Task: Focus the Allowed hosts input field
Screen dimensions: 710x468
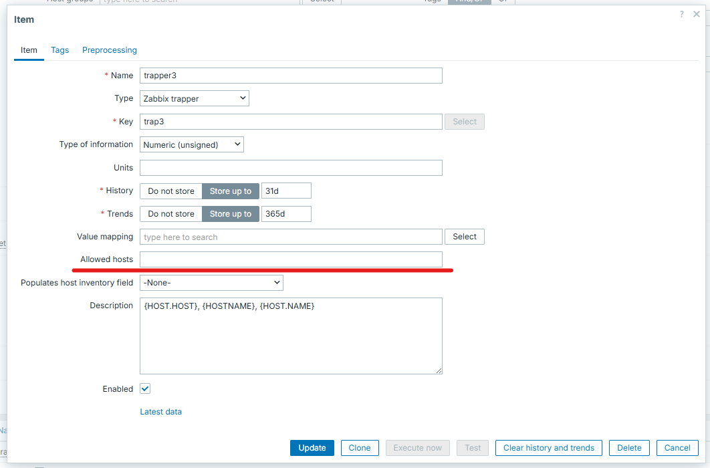Action: 291,259
